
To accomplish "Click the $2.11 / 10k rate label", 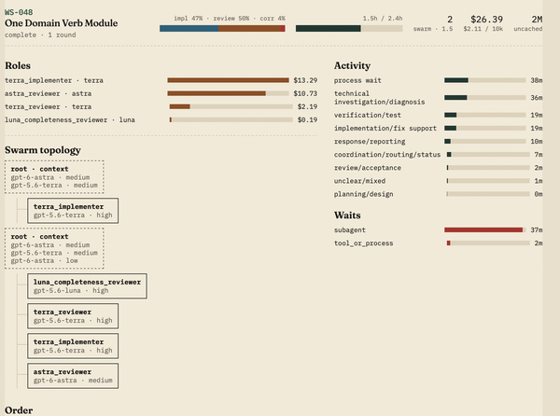I will point(483,29).
